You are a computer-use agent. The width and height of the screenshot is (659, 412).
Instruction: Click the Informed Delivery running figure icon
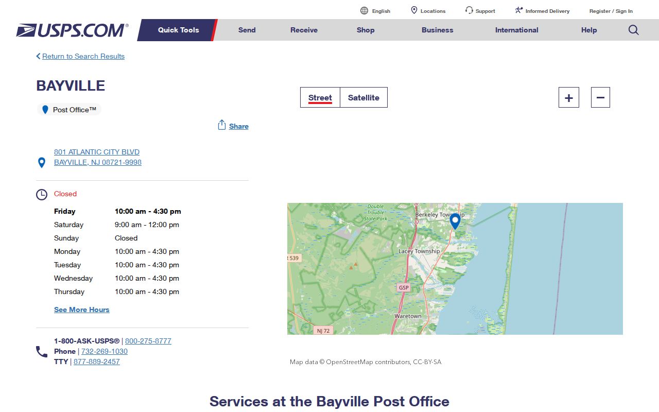point(519,10)
